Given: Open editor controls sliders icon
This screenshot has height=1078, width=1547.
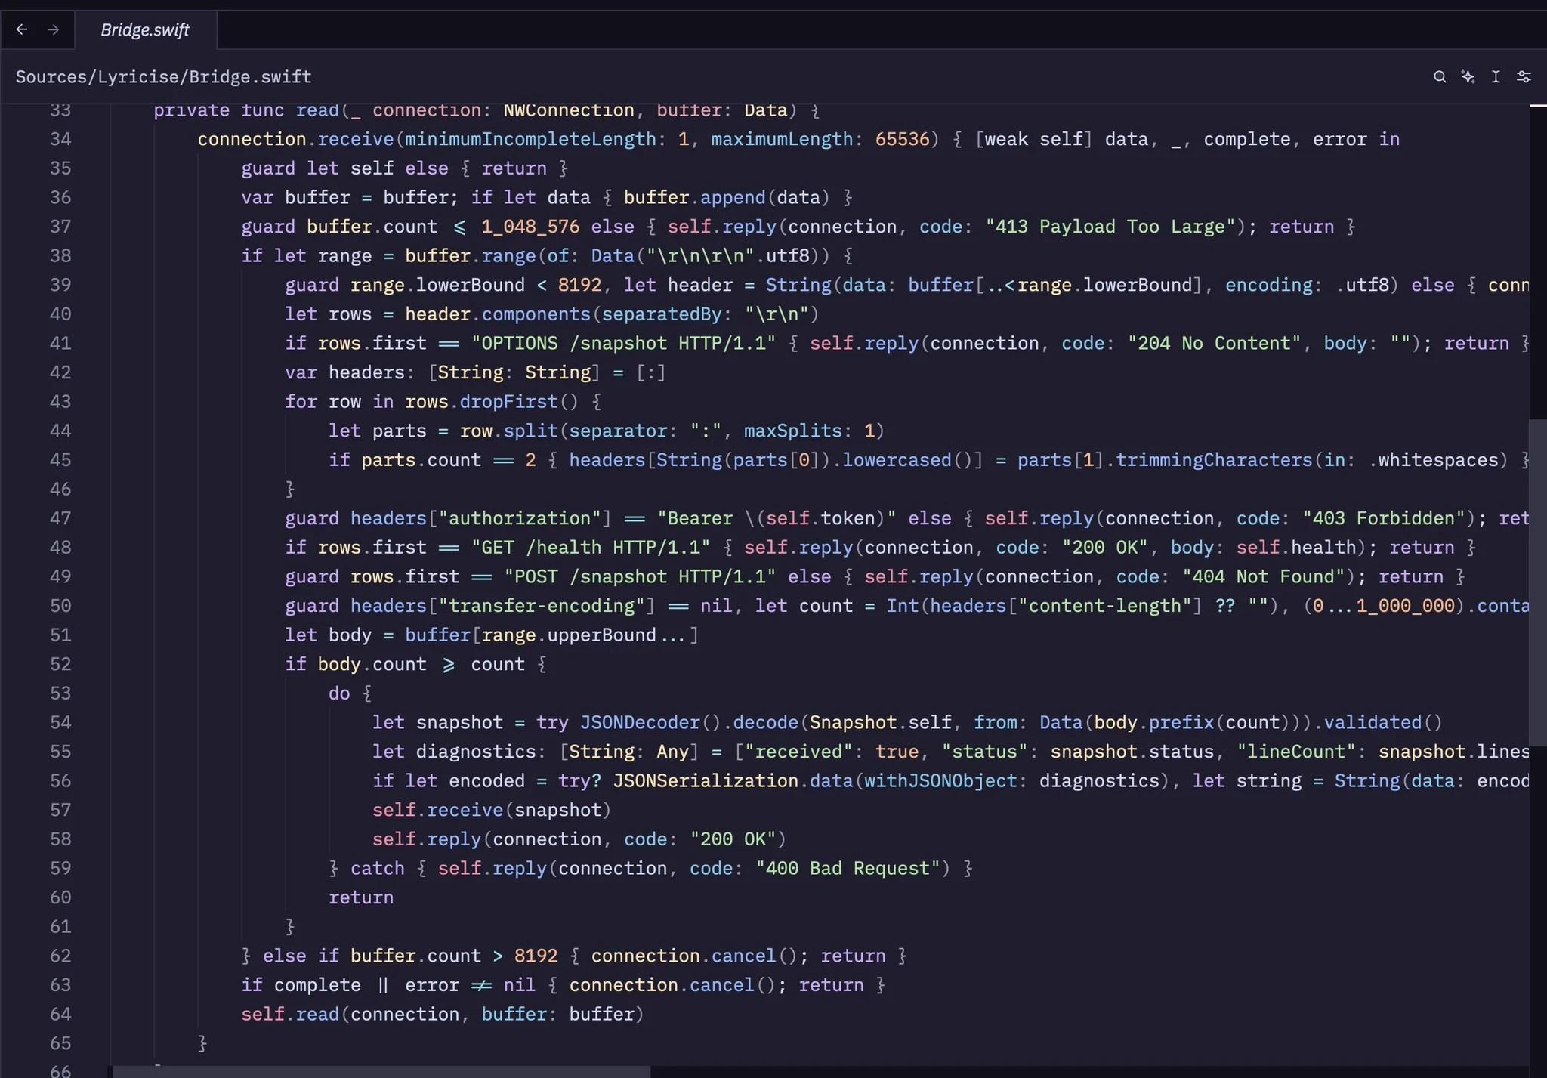Looking at the screenshot, I should pyautogui.click(x=1524, y=77).
